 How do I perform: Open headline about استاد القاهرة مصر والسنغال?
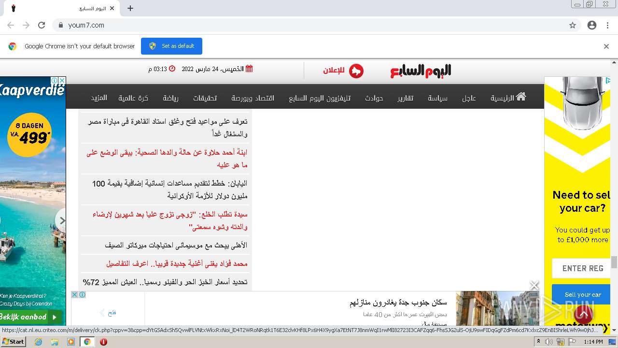click(168, 128)
